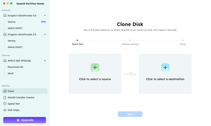The height and width of the screenshot is (126, 211).
Task: Click the first Kingston DataTraveler drive icon
Action: [5, 16]
